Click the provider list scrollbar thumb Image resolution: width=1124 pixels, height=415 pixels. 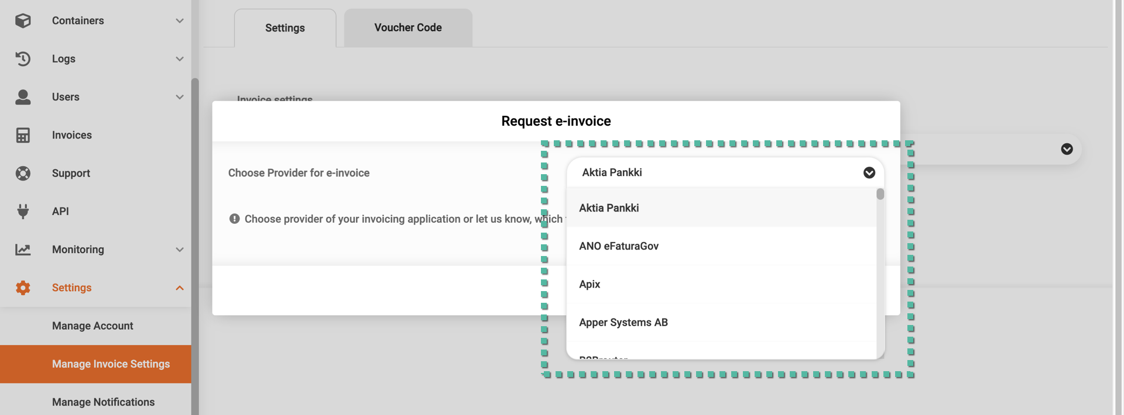coord(880,194)
